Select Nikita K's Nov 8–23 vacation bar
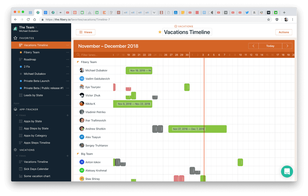The height and width of the screenshot is (196, 308). [x=133, y=104]
